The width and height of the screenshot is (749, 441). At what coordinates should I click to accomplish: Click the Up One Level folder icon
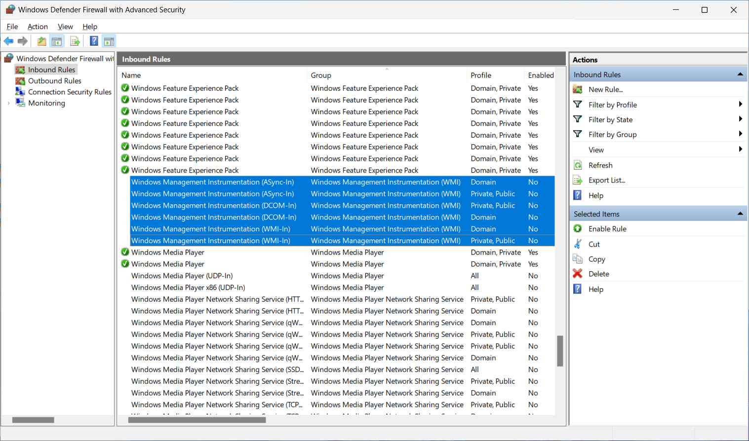[x=42, y=41]
